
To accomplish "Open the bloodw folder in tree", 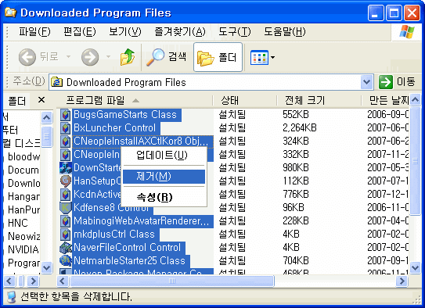I will coord(23,156).
